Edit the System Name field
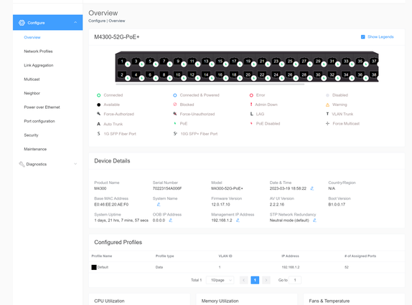 click(159, 204)
